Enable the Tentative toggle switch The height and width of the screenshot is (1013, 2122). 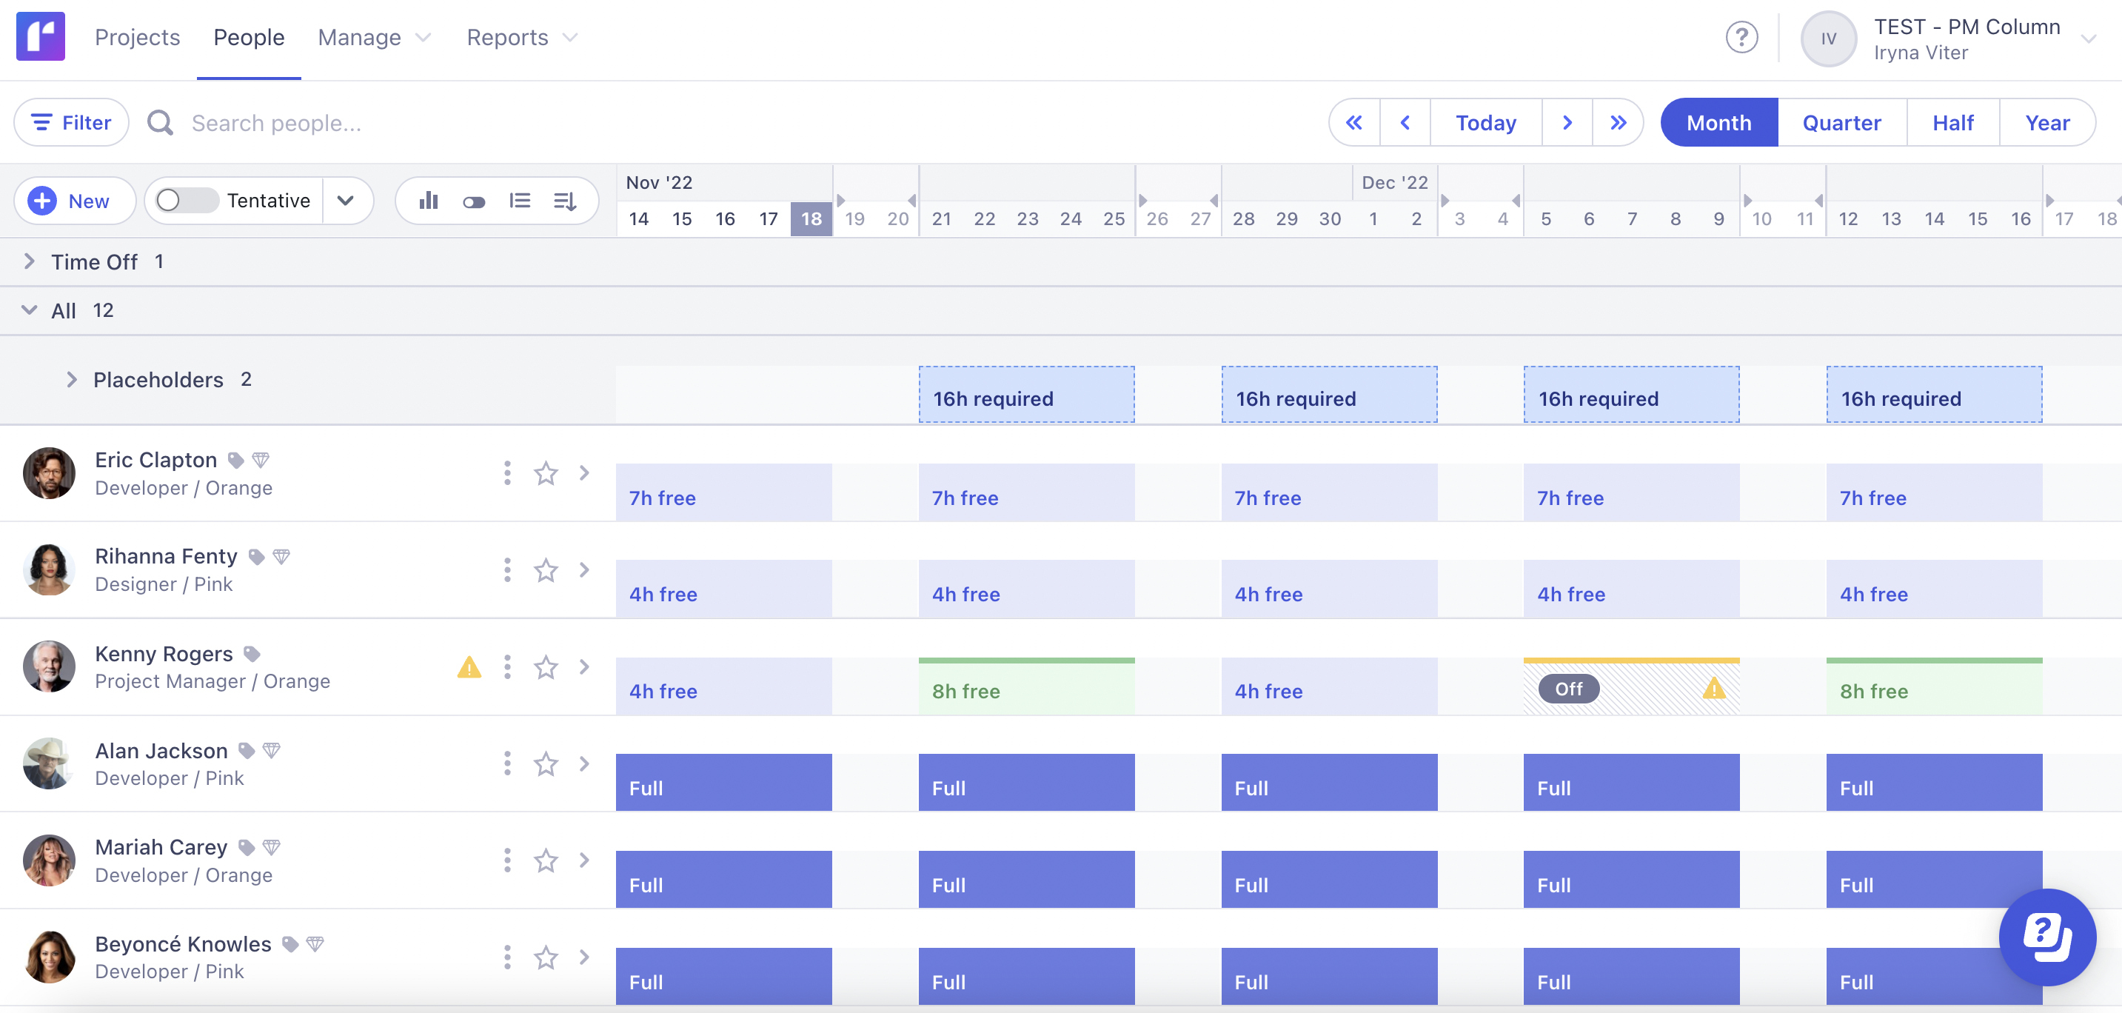(x=184, y=200)
